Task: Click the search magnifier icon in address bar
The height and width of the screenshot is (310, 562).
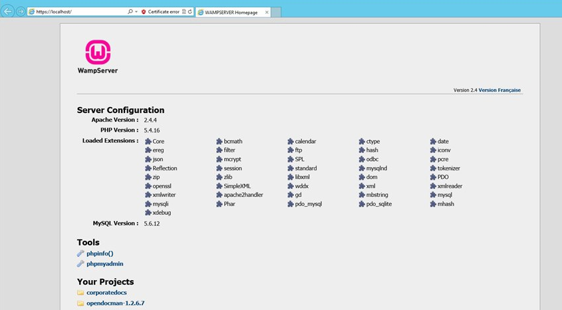Action: pos(130,11)
